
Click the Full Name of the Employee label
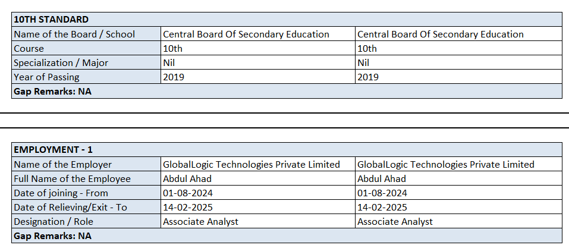pos(72,178)
